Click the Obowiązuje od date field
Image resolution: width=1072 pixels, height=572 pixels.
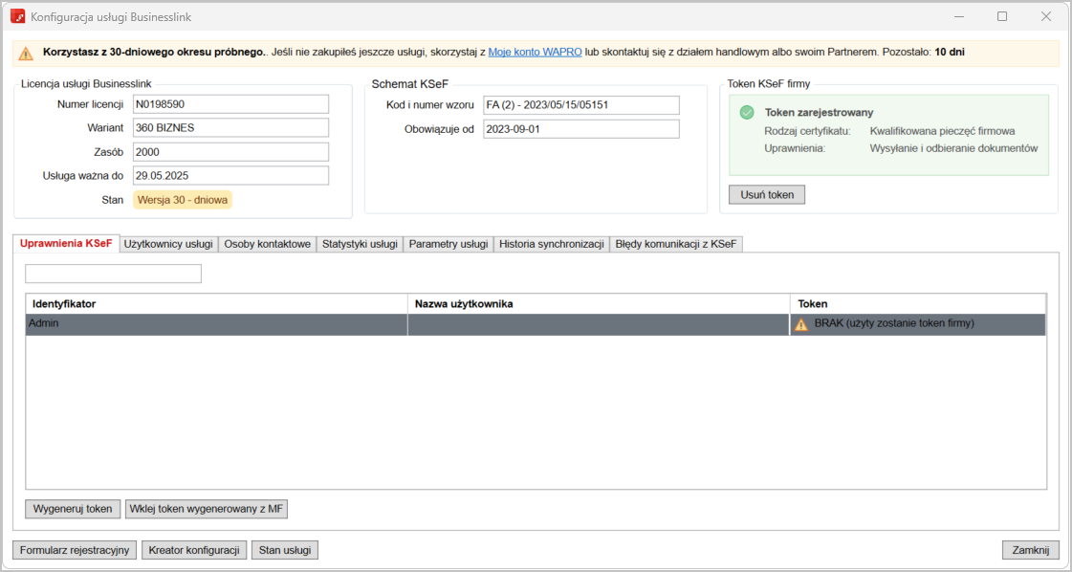pyautogui.click(x=581, y=129)
